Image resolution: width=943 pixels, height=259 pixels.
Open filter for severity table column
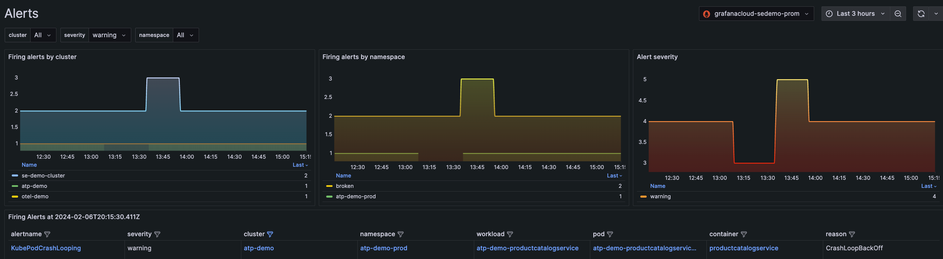(x=157, y=234)
